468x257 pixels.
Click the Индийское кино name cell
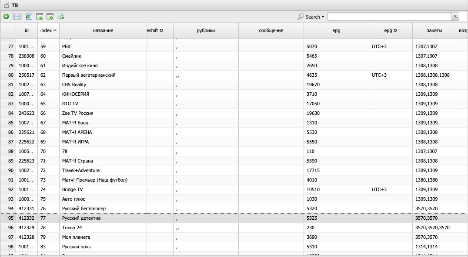[x=103, y=65]
